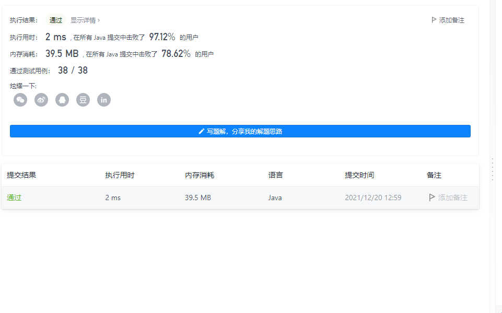Click 写题解，分享我的解题思路 button
Viewport: 502px width, 313px height.
point(240,131)
